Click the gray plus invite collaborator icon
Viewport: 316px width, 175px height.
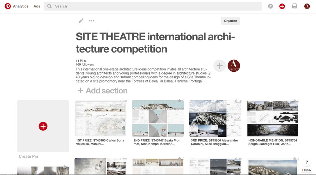pyautogui.click(x=220, y=66)
